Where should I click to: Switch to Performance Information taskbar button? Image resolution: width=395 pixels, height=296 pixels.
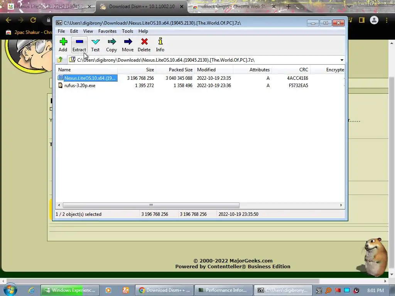[223, 290]
